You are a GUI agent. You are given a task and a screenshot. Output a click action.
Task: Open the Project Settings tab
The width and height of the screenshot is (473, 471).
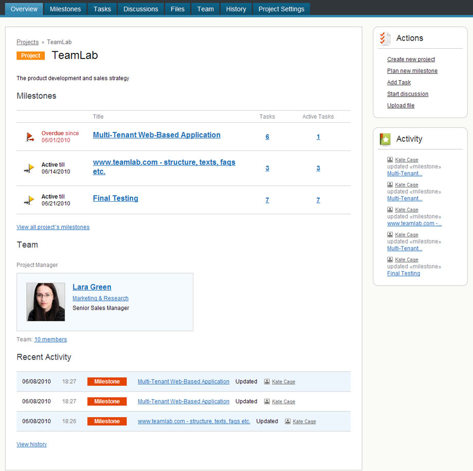point(281,9)
